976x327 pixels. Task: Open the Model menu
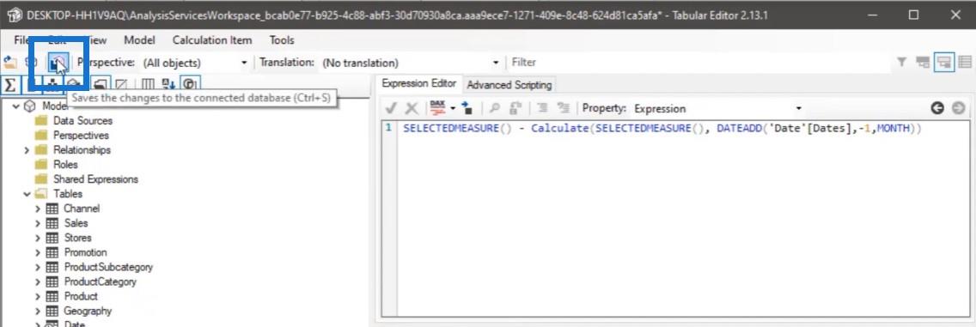(139, 40)
